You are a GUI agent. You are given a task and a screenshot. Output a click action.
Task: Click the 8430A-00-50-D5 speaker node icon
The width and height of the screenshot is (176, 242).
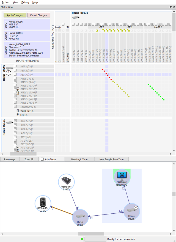[43, 202]
